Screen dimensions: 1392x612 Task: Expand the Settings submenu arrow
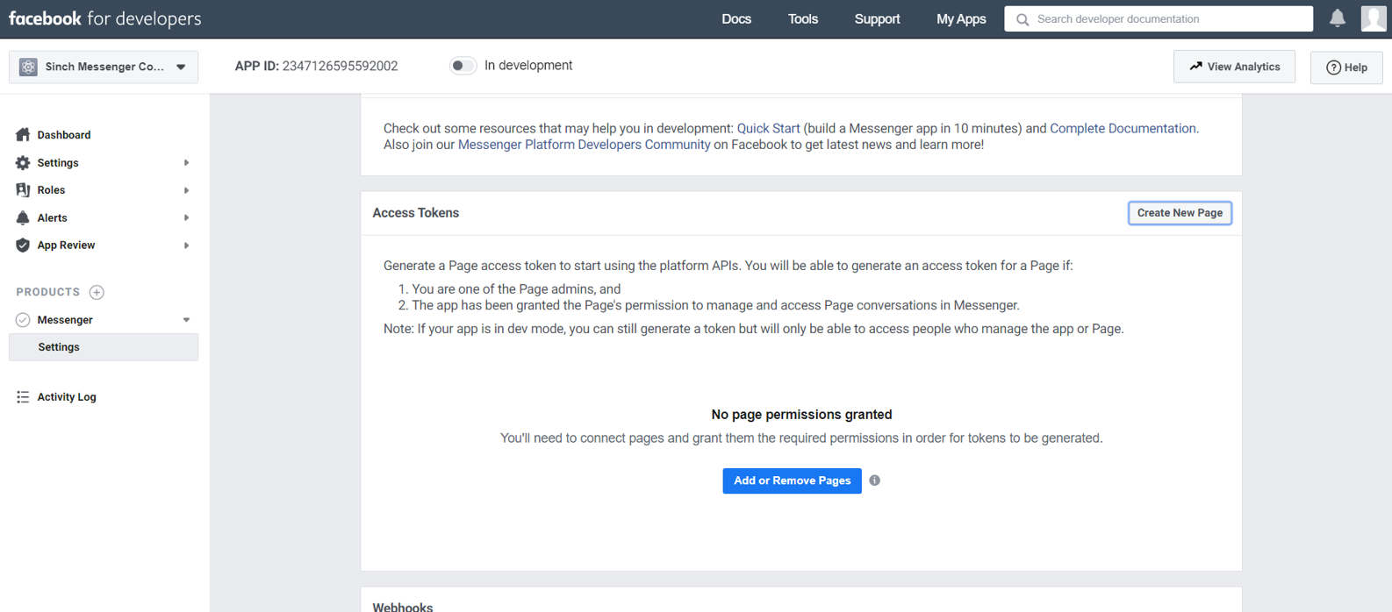pos(186,163)
